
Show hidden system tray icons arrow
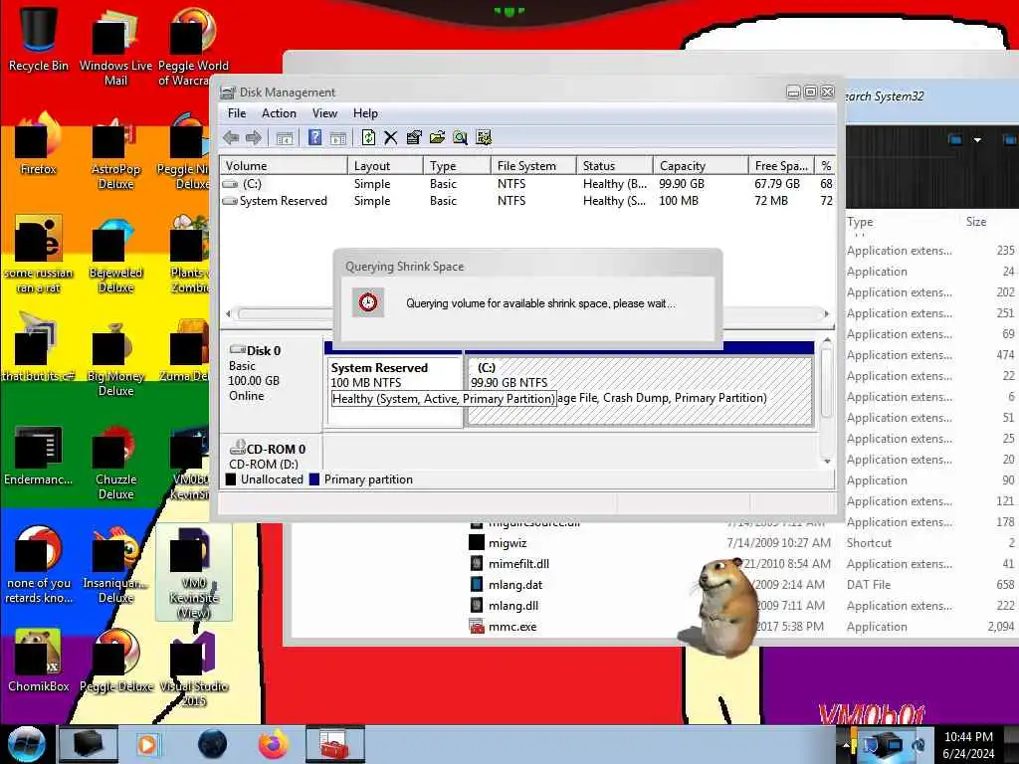pos(846,745)
